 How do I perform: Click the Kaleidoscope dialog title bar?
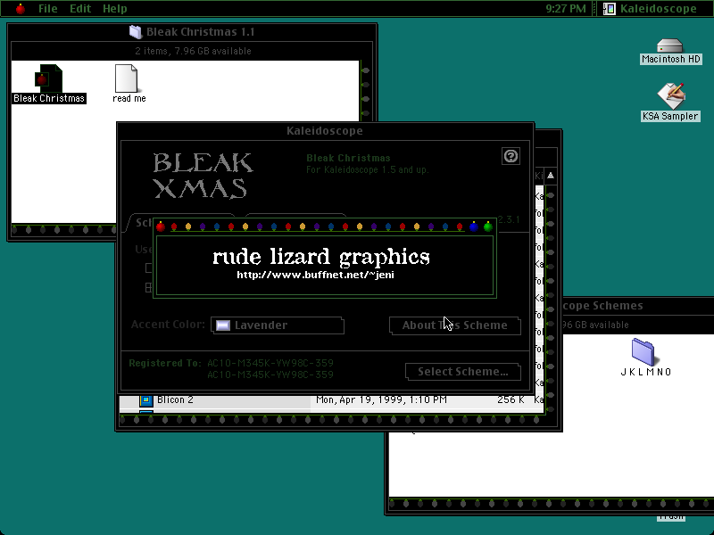[x=325, y=131]
